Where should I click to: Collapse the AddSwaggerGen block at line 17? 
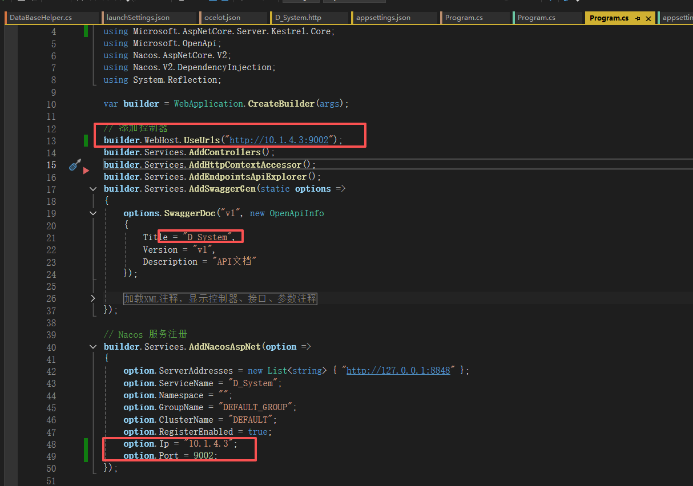click(x=94, y=189)
